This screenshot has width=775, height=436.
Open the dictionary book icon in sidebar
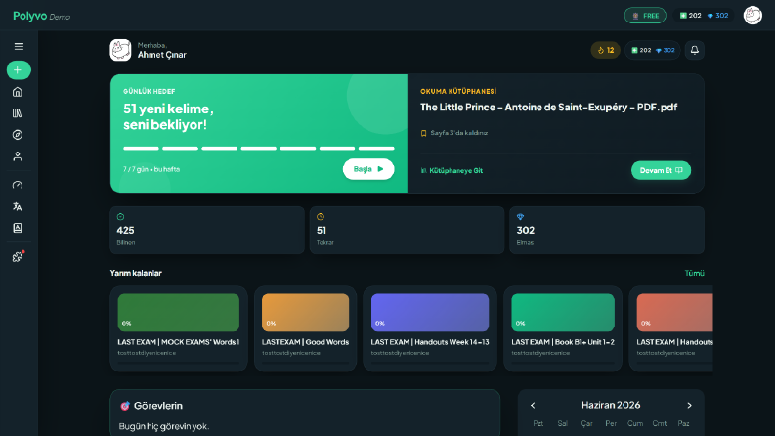pyautogui.click(x=18, y=228)
